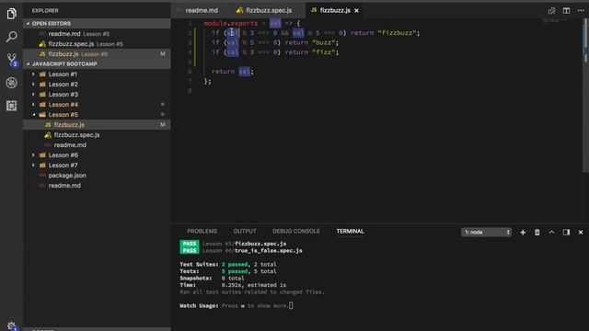The width and height of the screenshot is (589, 331).
Task: Open readme.md under Lesson #5 folder
Action: [x=97, y=145]
